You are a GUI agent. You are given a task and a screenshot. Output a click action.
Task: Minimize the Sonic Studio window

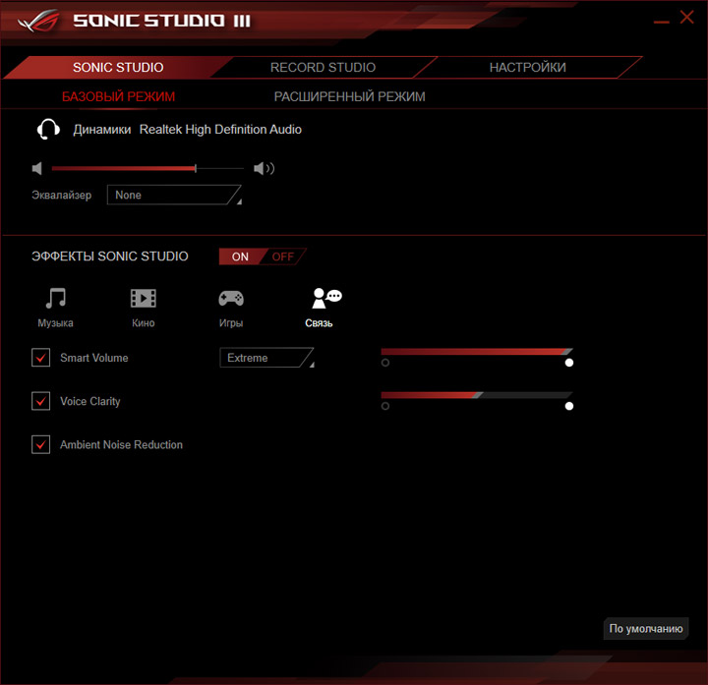coord(662,22)
